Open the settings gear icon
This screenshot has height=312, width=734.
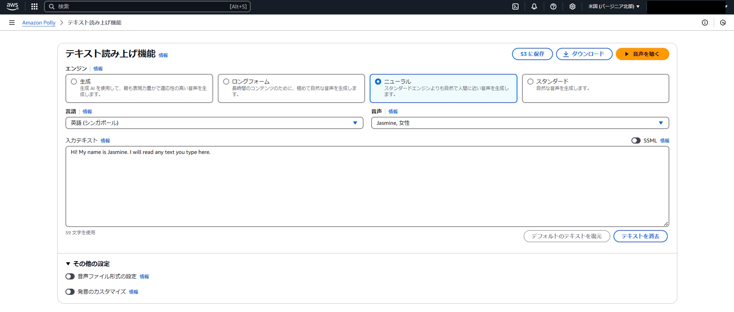[x=573, y=7]
